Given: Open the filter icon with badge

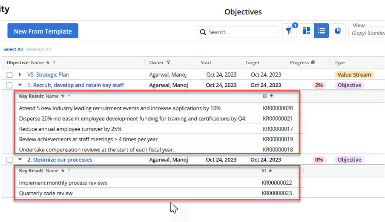Looking at the screenshot, I should 289,31.
